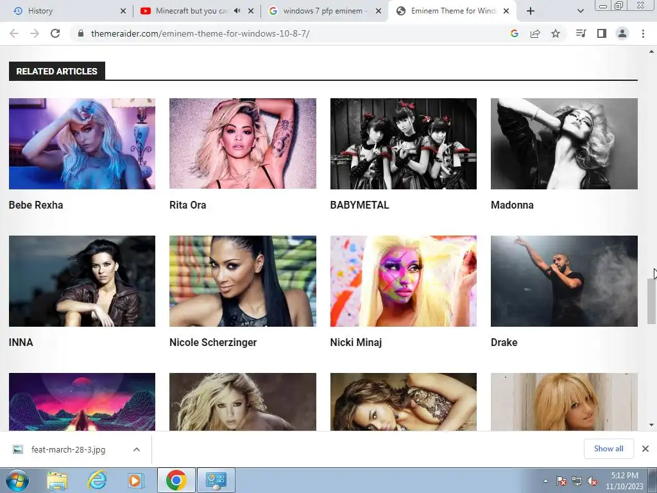Select the Eminem Theme for Windows tab
657x493 pixels.
click(x=452, y=11)
